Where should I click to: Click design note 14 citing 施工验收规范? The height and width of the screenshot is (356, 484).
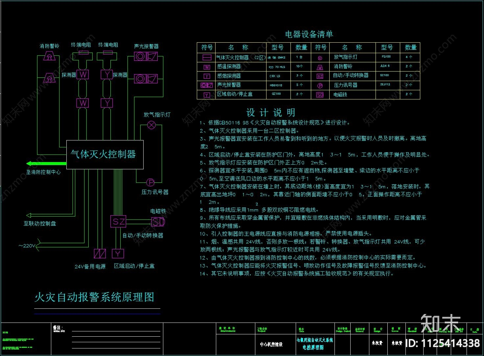tap(297, 274)
